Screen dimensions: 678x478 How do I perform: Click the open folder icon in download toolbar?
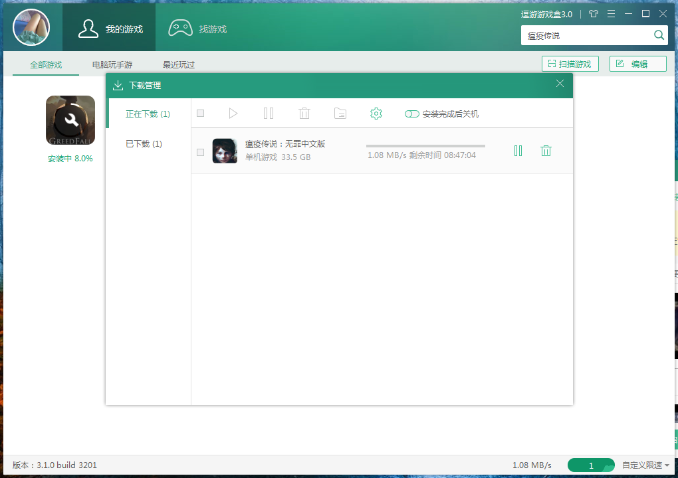click(340, 113)
